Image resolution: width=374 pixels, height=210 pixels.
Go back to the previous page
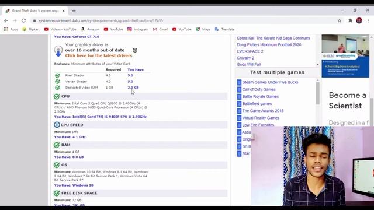pyautogui.click(x=6, y=21)
